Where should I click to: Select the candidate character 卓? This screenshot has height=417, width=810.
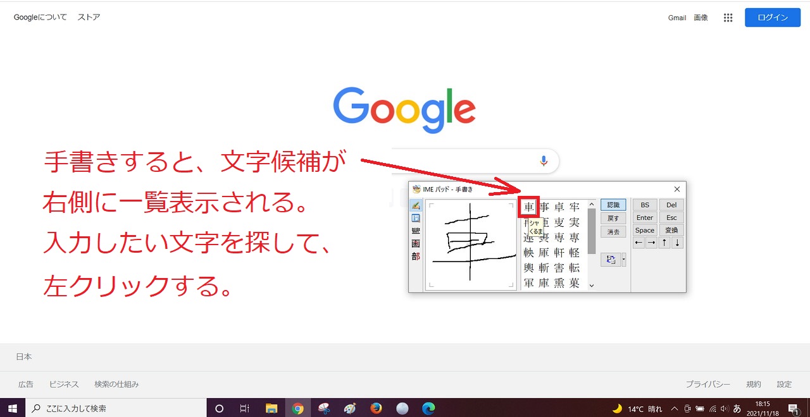point(559,207)
